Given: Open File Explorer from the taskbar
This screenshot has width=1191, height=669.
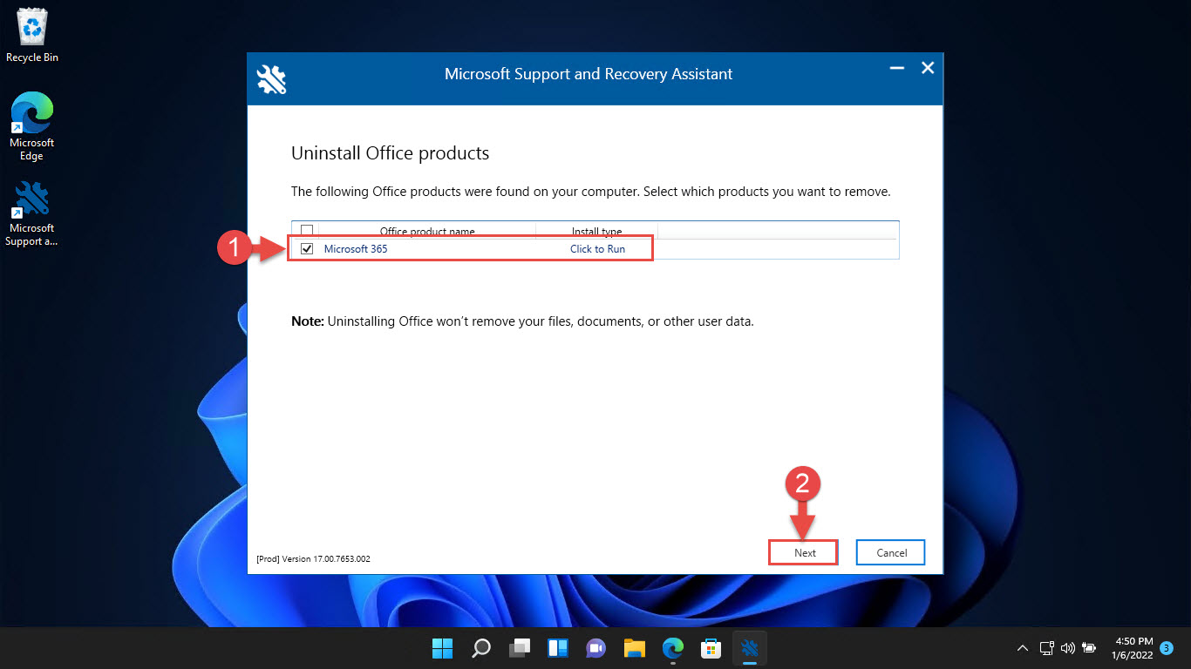Looking at the screenshot, I should [634, 648].
